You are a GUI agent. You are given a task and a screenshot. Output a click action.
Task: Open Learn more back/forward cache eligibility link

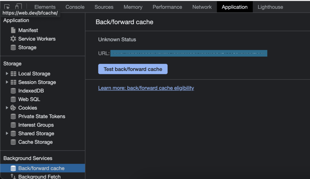pyautogui.click(x=146, y=88)
